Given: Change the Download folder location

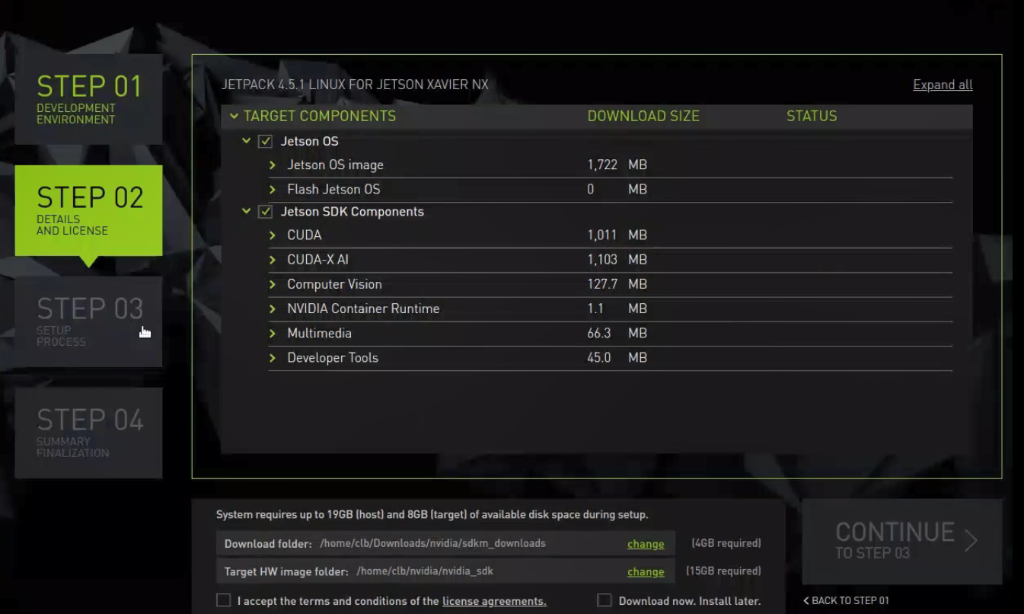Looking at the screenshot, I should pyautogui.click(x=646, y=544).
